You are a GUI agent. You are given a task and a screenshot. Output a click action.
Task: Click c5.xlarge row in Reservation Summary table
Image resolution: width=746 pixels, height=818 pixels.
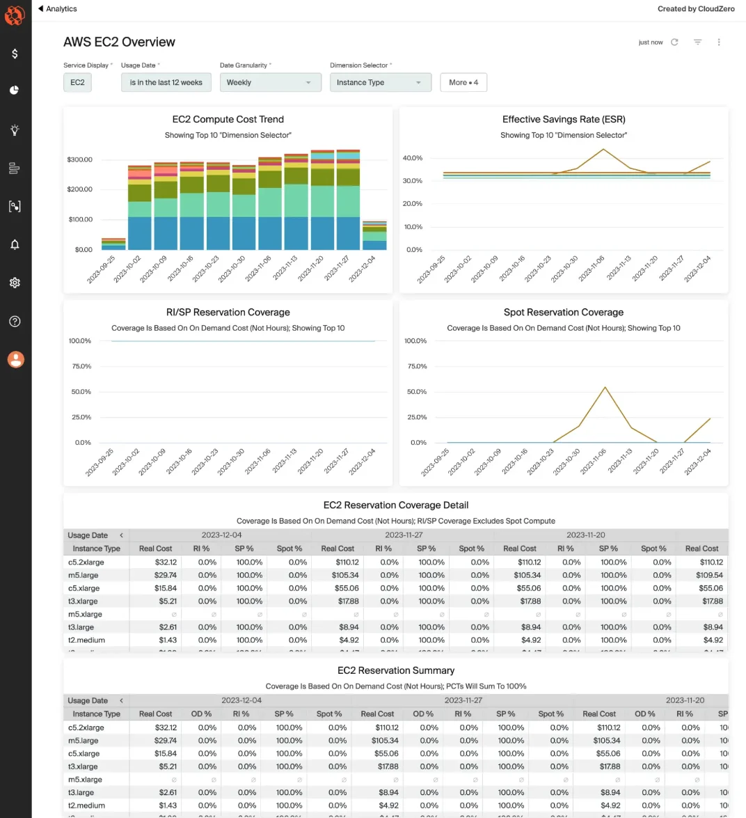396,754
